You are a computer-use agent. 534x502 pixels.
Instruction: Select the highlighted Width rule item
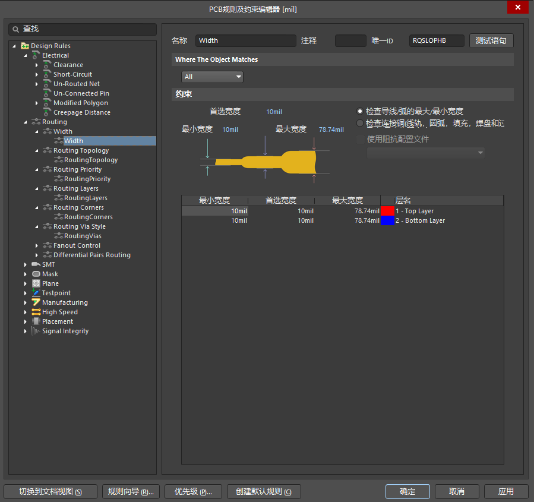click(110, 141)
